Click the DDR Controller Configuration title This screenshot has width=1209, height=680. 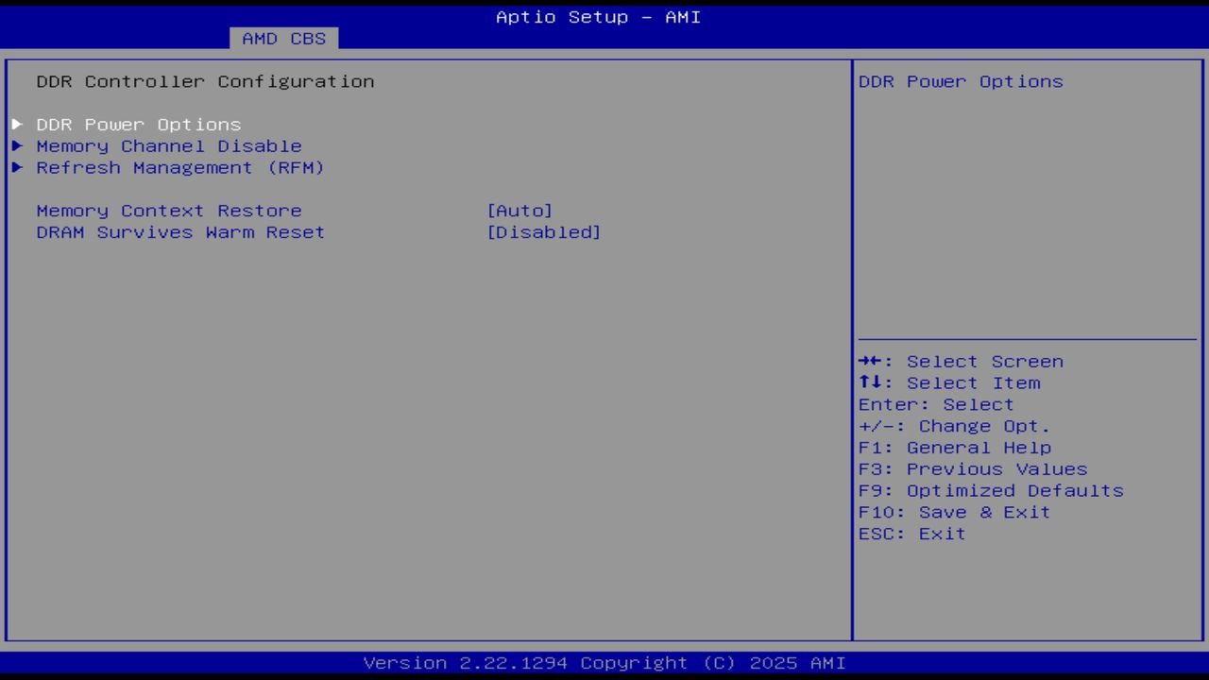coord(205,81)
